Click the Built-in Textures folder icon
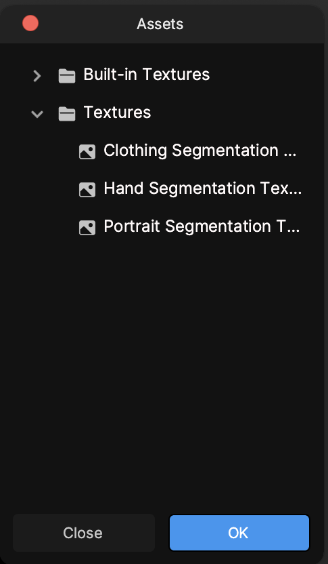The width and height of the screenshot is (328, 564). click(x=67, y=76)
